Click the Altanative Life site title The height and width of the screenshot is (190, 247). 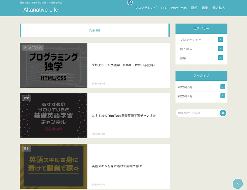[41, 10]
